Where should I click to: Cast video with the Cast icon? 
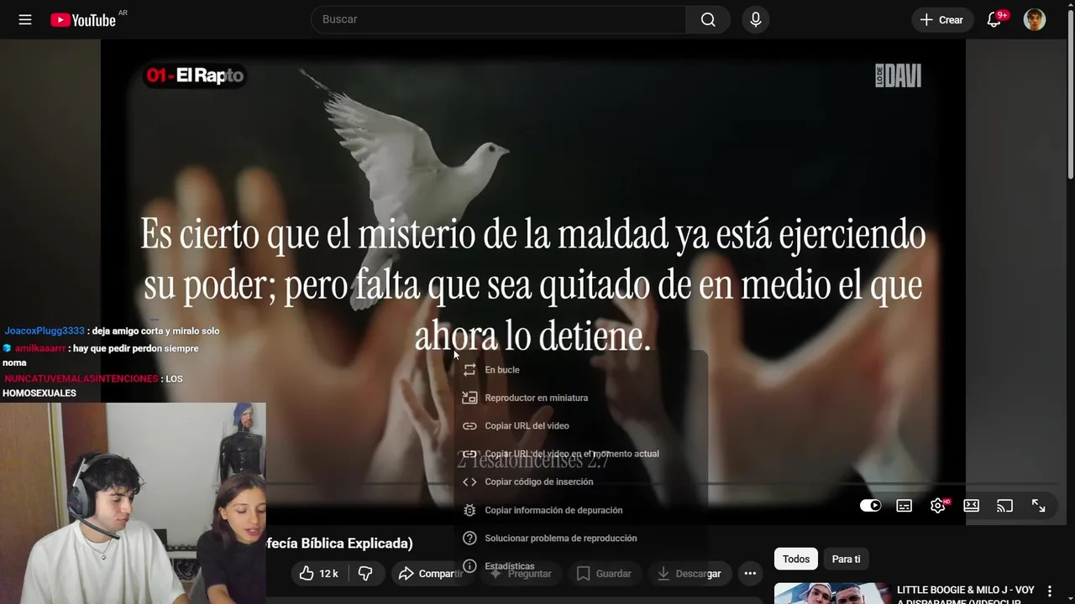(x=1004, y=506)
